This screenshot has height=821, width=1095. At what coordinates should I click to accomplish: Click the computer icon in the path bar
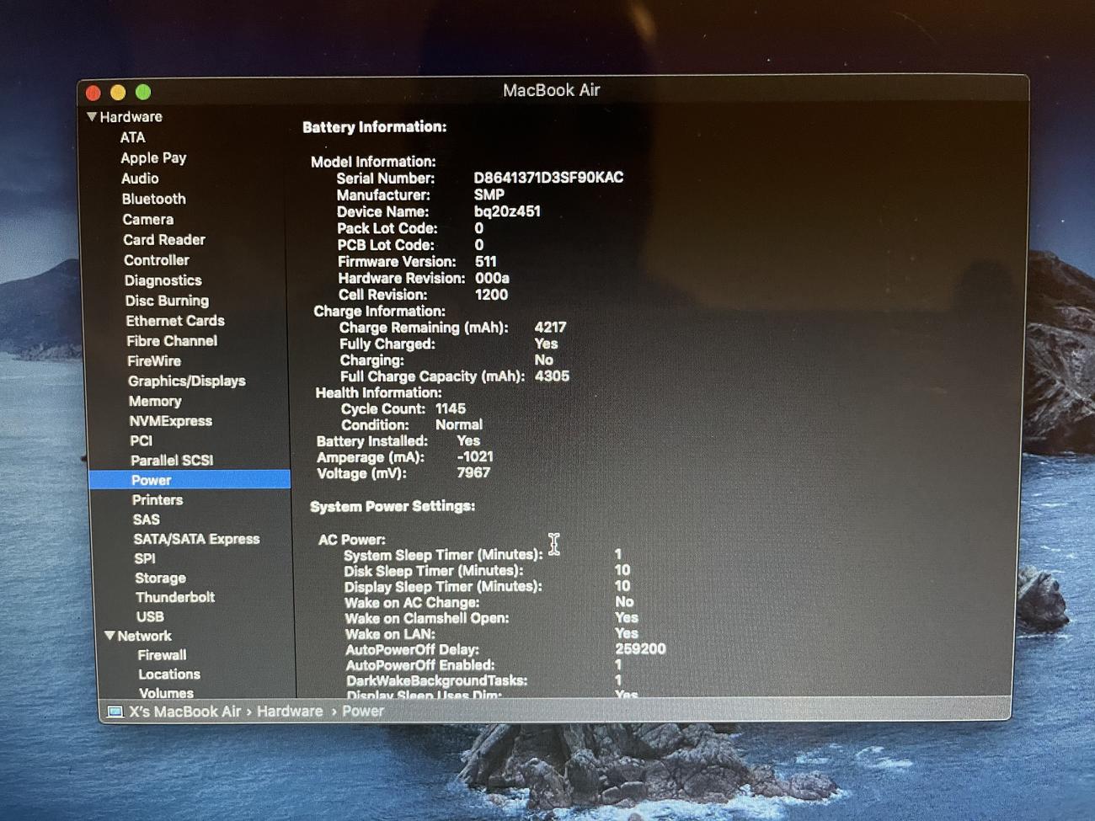click(115, 712)
